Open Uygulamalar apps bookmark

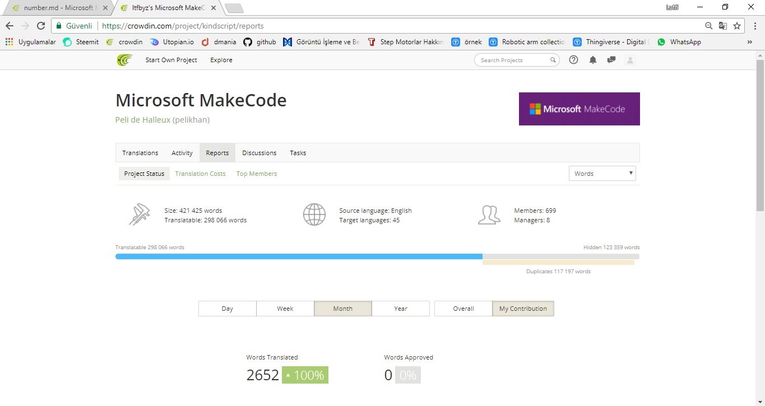(x=30, y=42)
